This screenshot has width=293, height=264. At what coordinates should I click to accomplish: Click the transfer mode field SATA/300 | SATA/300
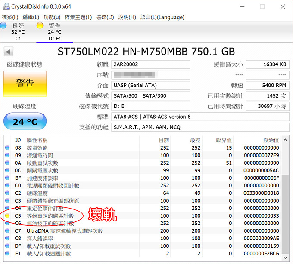pos(151,96)
